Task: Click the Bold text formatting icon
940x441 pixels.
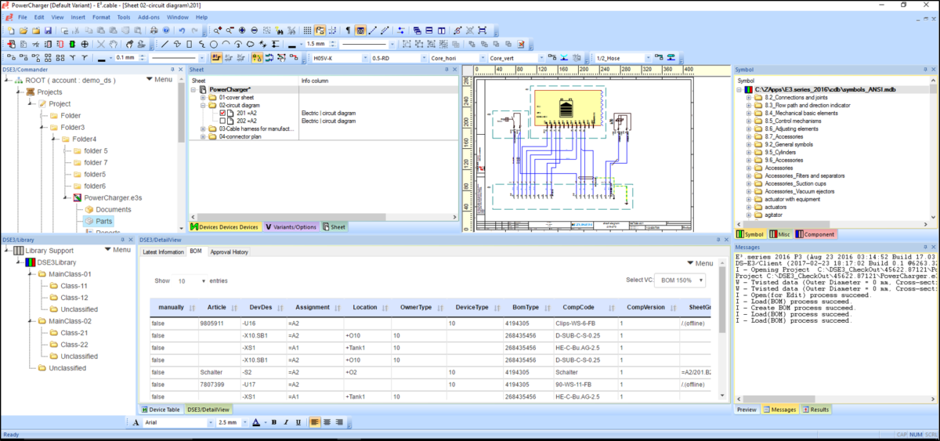Action: 274,422
